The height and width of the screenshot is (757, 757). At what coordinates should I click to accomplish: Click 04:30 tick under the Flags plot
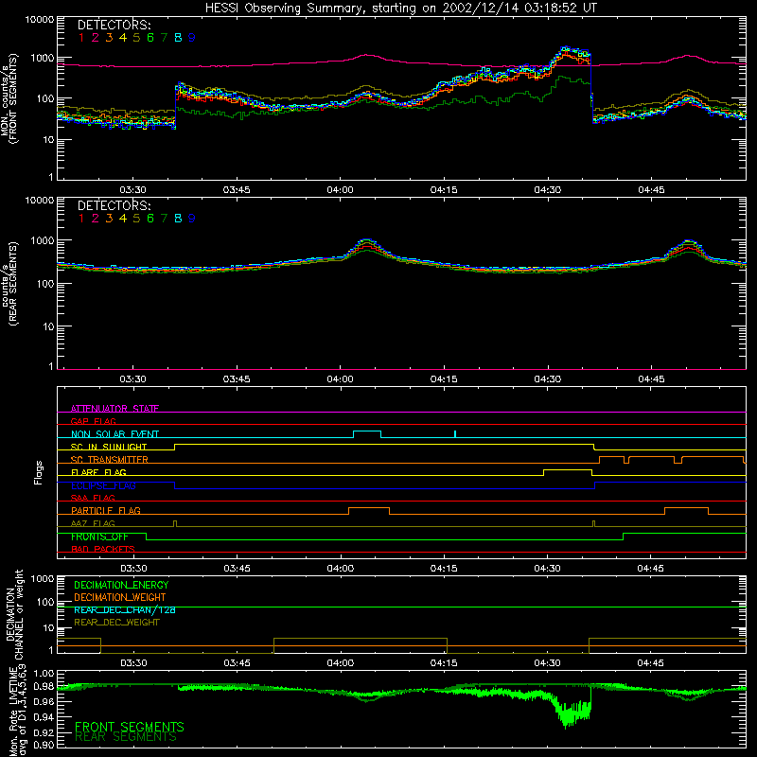point(548,569)
